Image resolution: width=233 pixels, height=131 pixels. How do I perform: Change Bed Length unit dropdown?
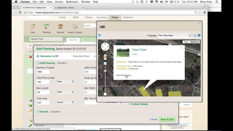pos(65,92)
